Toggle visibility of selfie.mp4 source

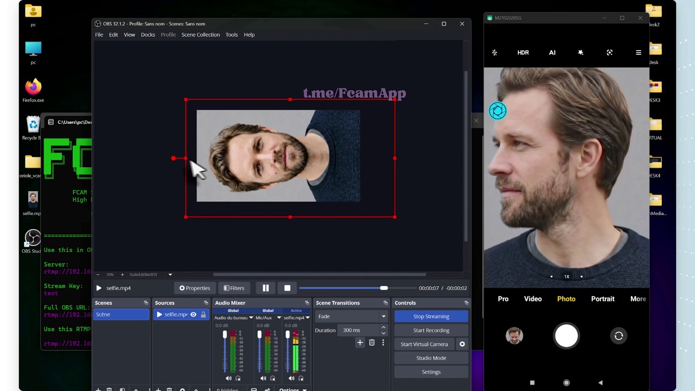click(193, 314)
